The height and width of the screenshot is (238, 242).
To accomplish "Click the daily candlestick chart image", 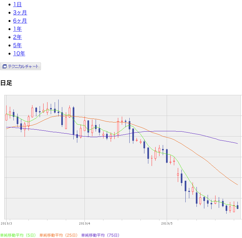I will point(121,160).
